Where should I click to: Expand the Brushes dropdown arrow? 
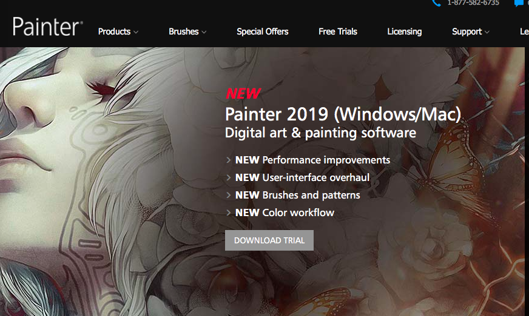[204, 32]
